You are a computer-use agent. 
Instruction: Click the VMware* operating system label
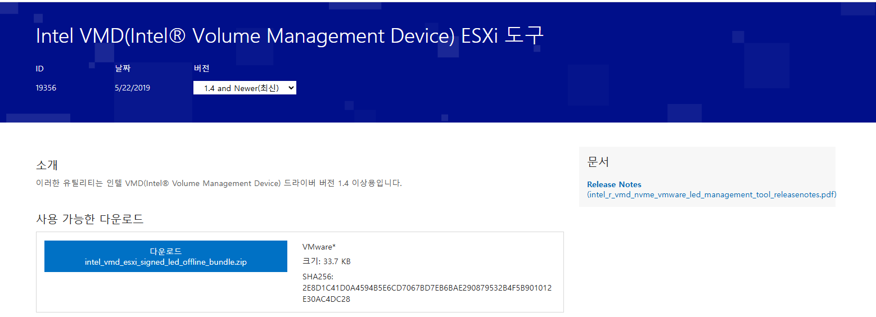(x=319, y=247)
